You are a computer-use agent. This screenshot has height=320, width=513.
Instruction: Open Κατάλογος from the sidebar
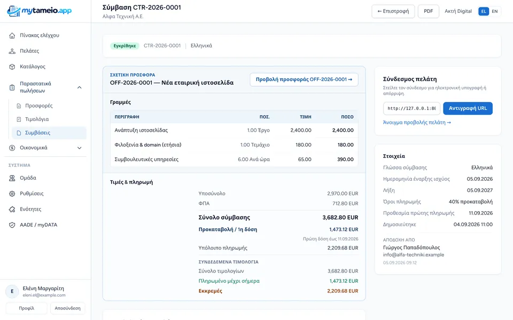[x=45, y=67]
